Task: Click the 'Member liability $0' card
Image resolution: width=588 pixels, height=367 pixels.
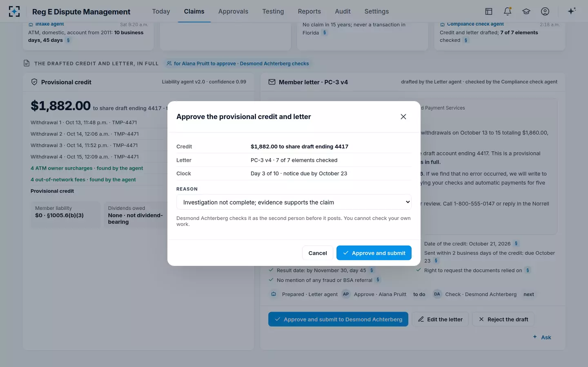Action: (65, 214)
